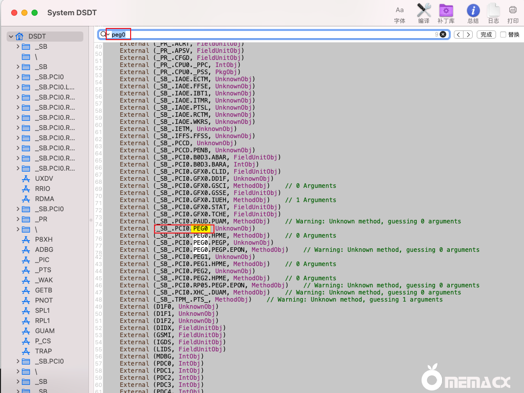Open the 日志 (Log) viewer
The width and height of the screenshot is (524, 393).
click(493, 13)
